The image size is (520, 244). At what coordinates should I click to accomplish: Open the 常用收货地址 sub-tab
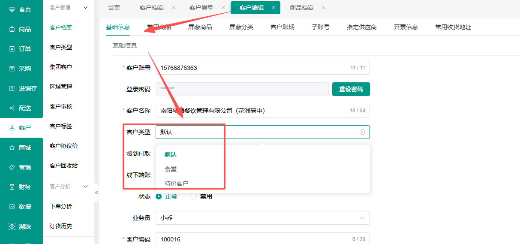coord(453,27)
